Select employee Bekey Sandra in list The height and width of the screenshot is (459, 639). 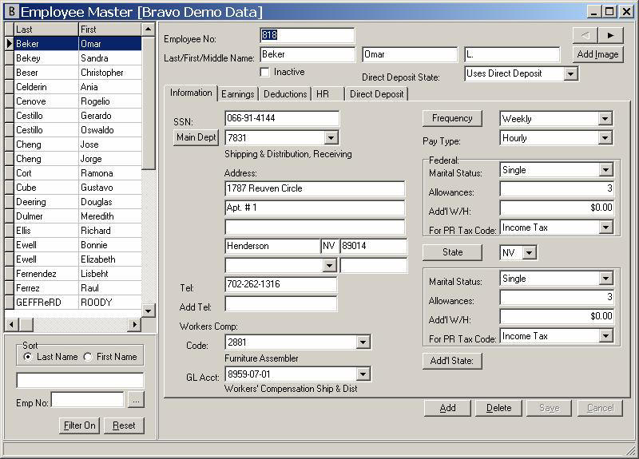coord(77,58)
